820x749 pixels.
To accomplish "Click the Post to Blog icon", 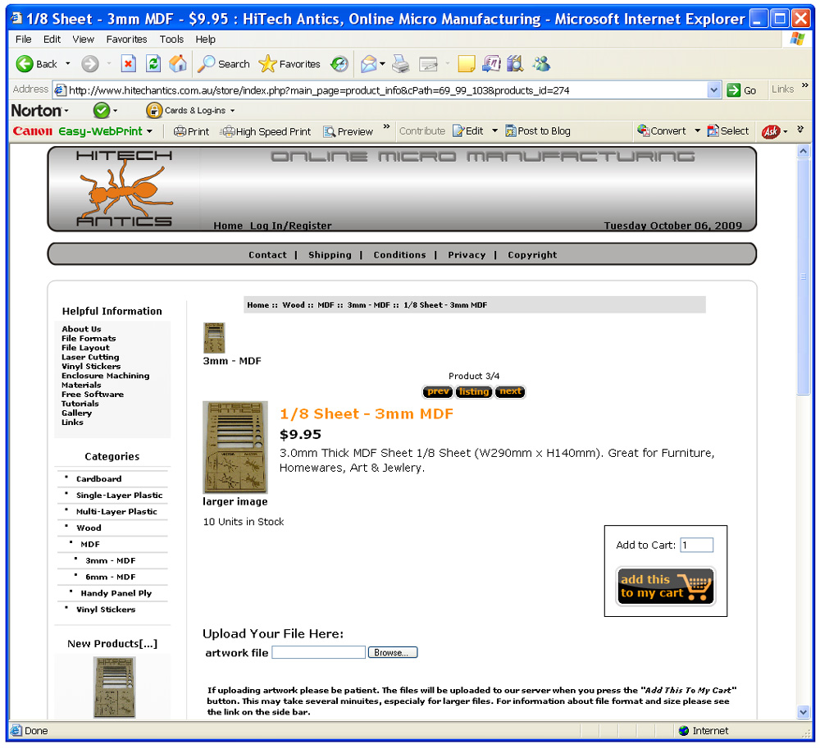I will [x=510, y=130].
